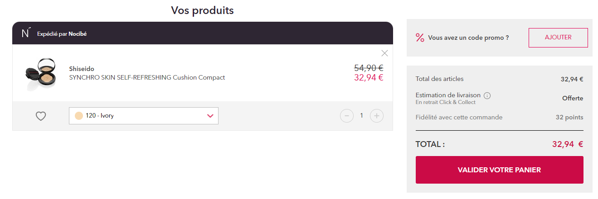Click the "Expédié par Nocibé" header label
The width and height of the screenshot is (598, 199).
(62, 34)
